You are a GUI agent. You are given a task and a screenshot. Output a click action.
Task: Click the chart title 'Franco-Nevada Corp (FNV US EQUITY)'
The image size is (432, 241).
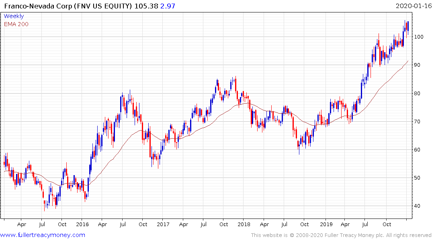click(68, 6)
